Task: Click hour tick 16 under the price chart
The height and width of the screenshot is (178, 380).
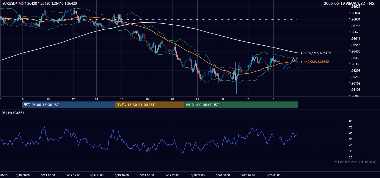Action: [122, 99]
